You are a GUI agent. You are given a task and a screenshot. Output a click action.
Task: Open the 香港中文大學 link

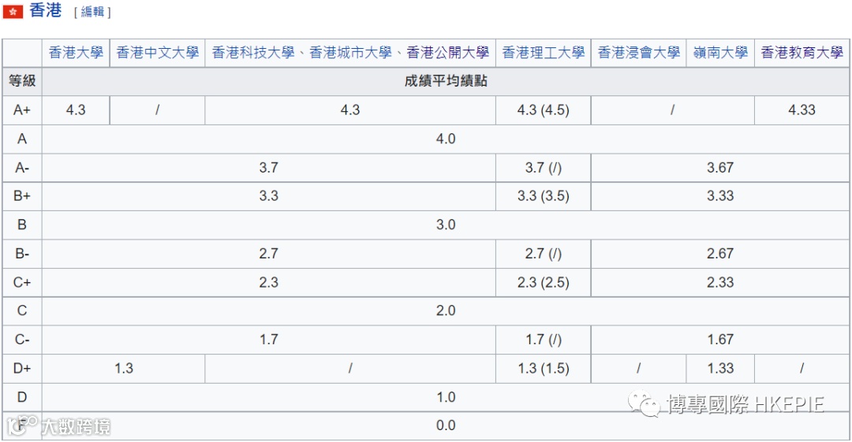158,53
